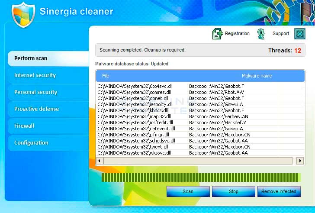Select Proactive defense in sidebar
The height and width of the screenshot is (213, 315).
[48, 109]
